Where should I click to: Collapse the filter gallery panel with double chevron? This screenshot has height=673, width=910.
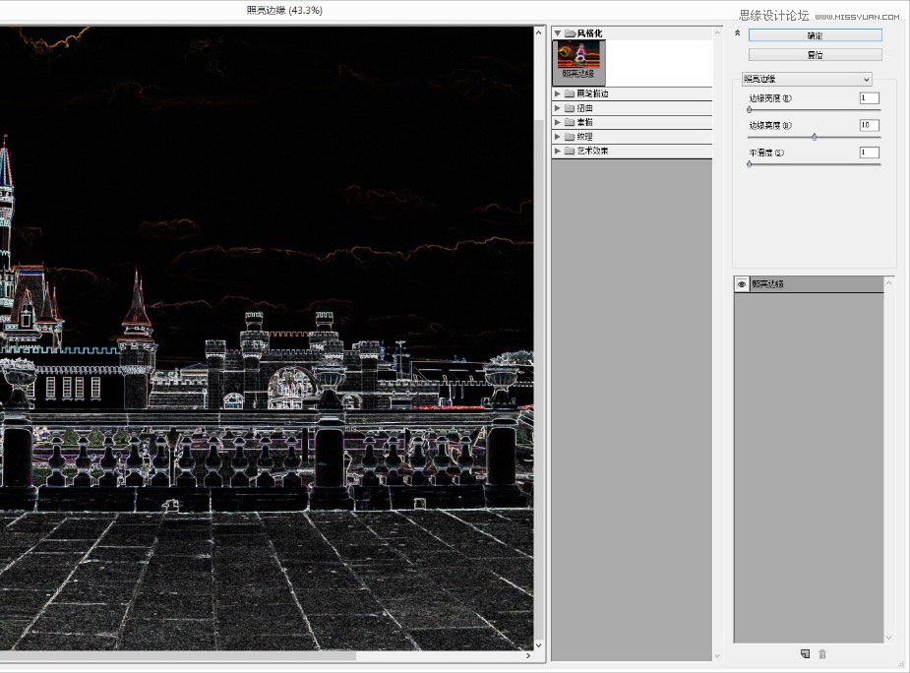pyautogui.click(x=737, y=33)
